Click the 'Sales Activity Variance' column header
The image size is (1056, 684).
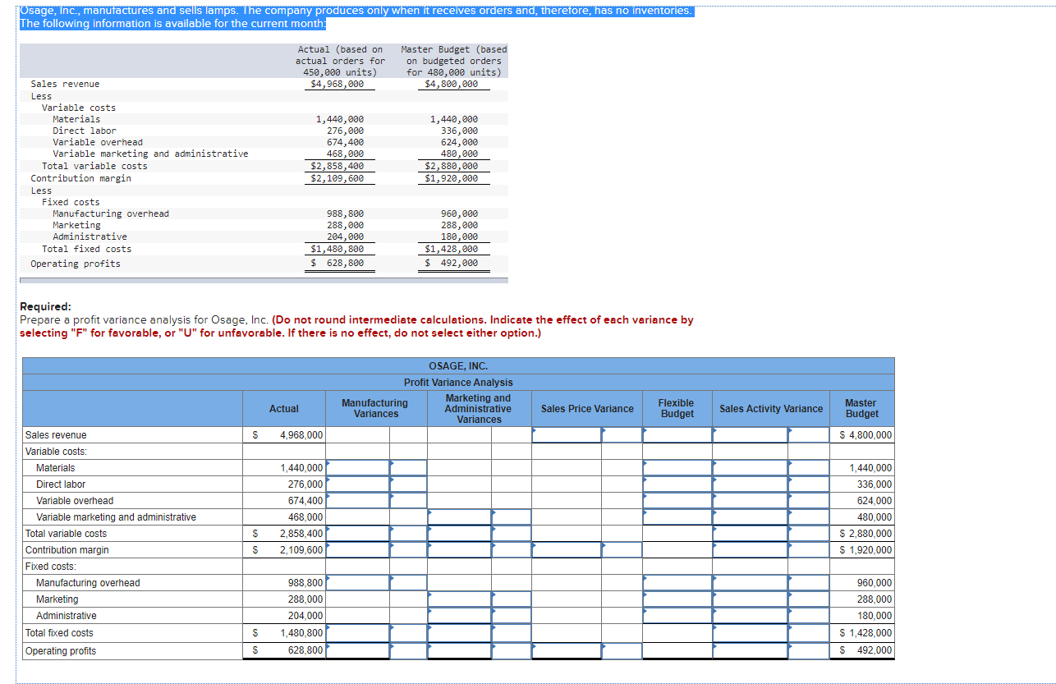[x=771, y=409]
